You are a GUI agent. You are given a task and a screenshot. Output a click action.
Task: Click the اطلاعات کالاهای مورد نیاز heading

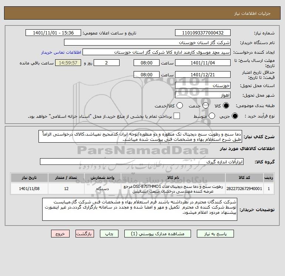(x=247, y=149)
